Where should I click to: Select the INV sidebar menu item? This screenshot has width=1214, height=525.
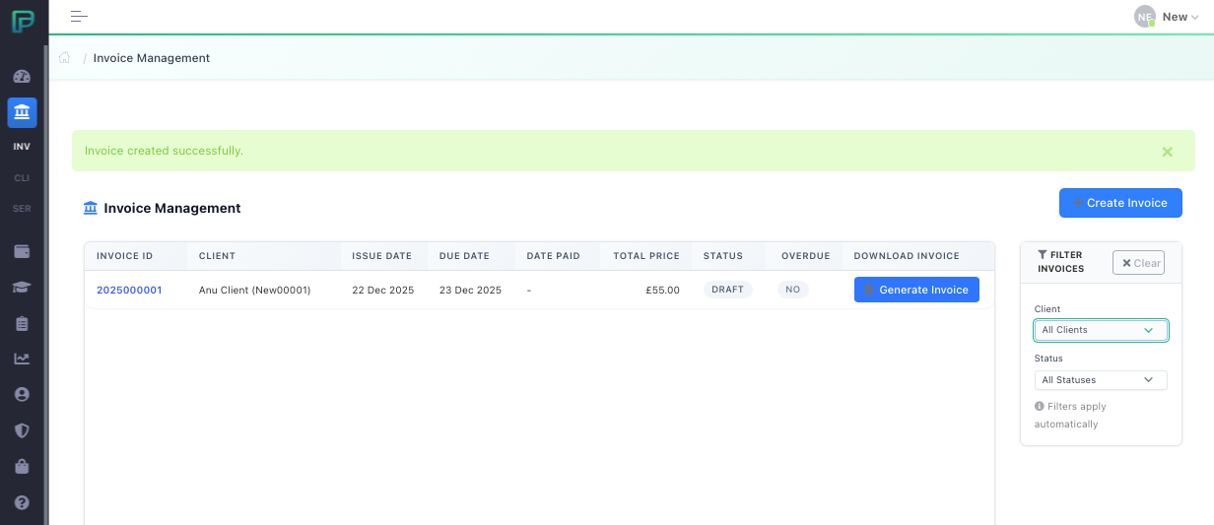[22, 147]
